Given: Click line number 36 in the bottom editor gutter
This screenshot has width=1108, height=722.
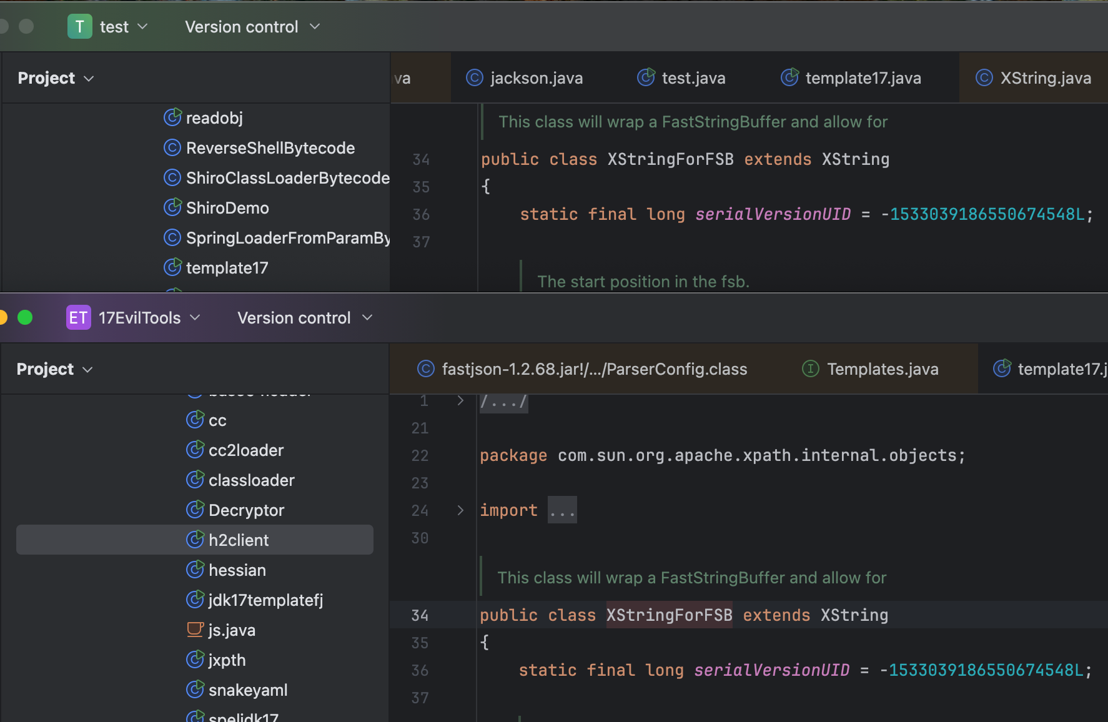Looking at the screenshot, I should 420,670.
